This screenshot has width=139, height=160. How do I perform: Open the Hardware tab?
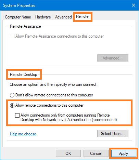click(43, 17)
